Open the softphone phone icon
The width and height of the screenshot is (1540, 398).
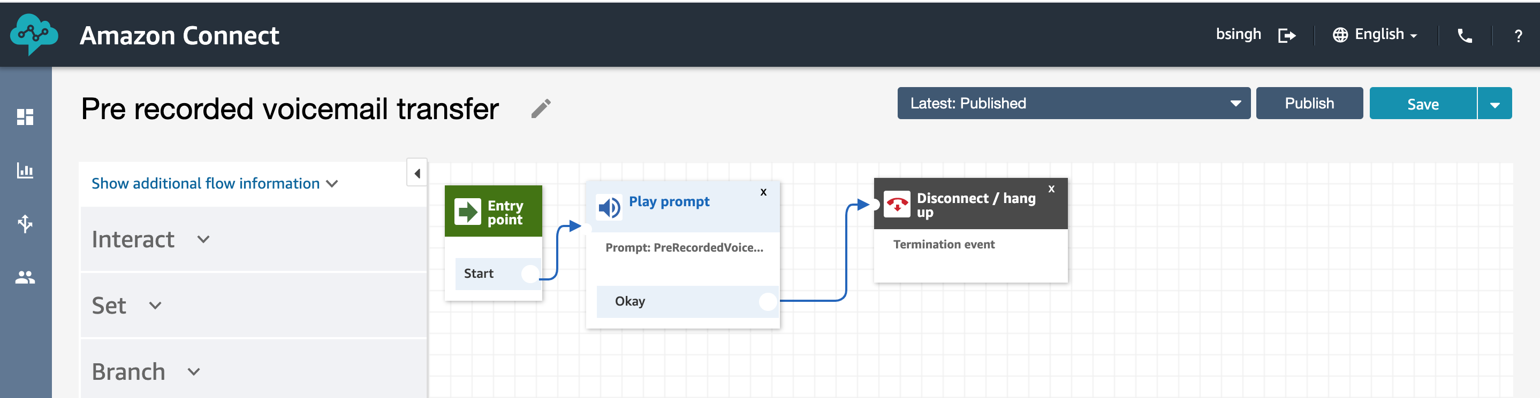pyautogui.click(x=1465, y=36)
